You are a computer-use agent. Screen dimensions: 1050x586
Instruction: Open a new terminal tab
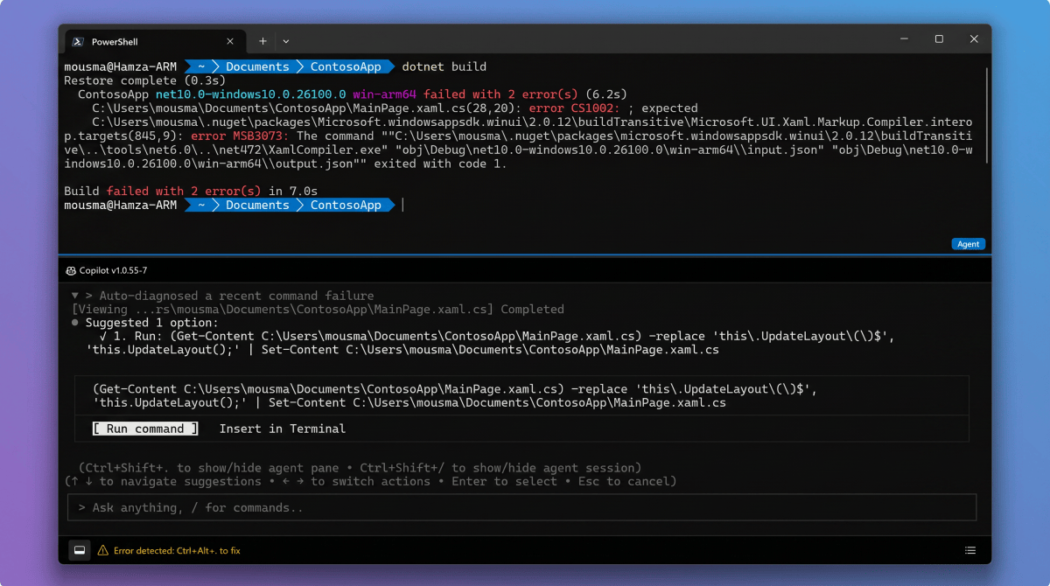pyautogui.click(x=262, y=41)
